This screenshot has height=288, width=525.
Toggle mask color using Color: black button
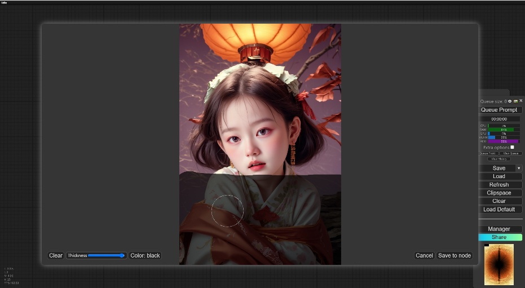tap(145, 255)
